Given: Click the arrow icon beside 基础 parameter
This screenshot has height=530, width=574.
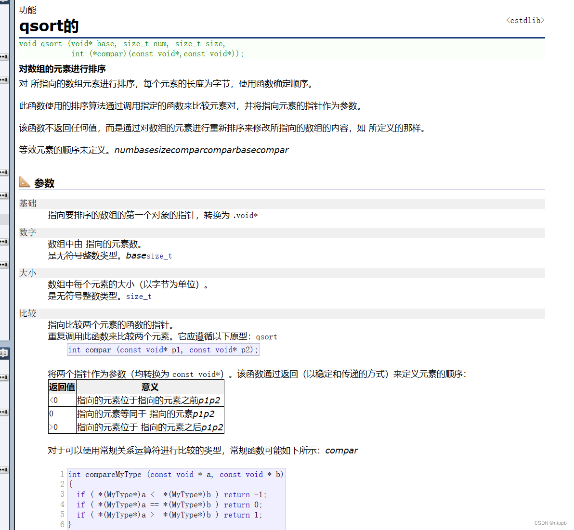Looking at the screenshot, I should (x=4, y=195).
